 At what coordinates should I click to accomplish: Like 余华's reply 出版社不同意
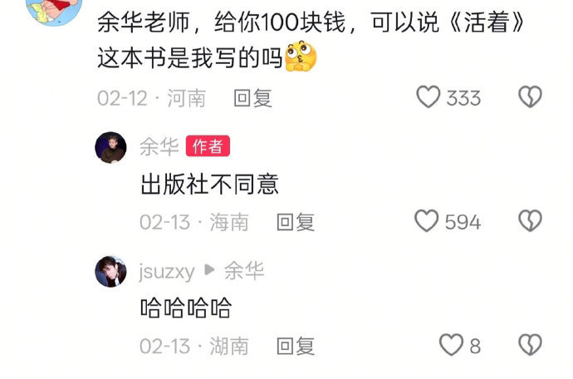426,221
